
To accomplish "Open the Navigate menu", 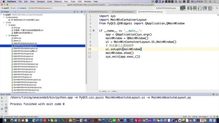I will [41, 1].
